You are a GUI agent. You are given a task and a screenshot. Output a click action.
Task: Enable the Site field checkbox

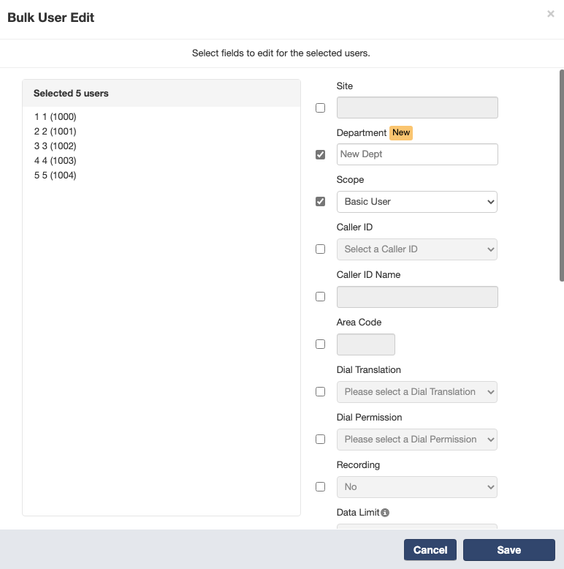click(321, 108)
